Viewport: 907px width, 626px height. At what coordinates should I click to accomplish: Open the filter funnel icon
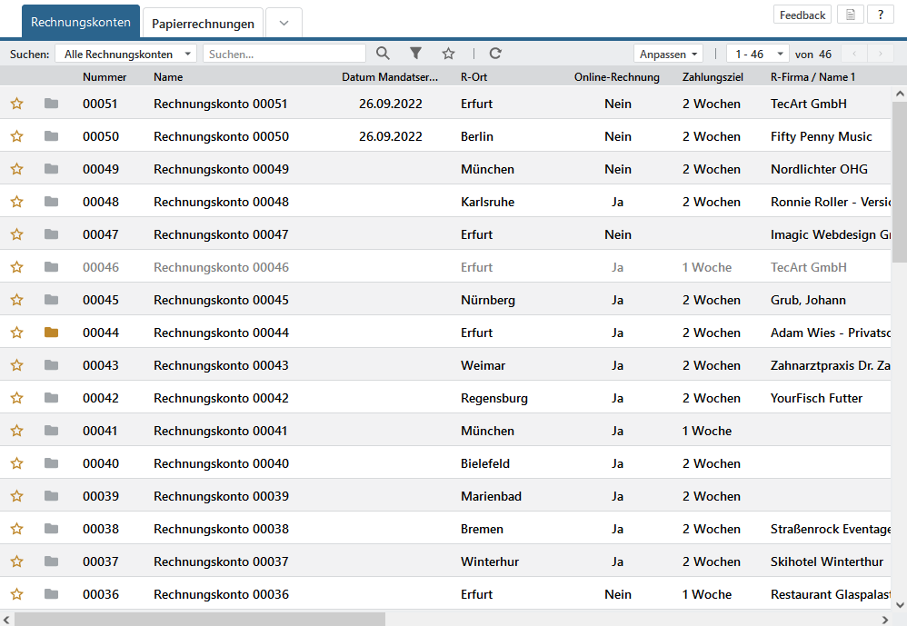(x=415, y=54)
